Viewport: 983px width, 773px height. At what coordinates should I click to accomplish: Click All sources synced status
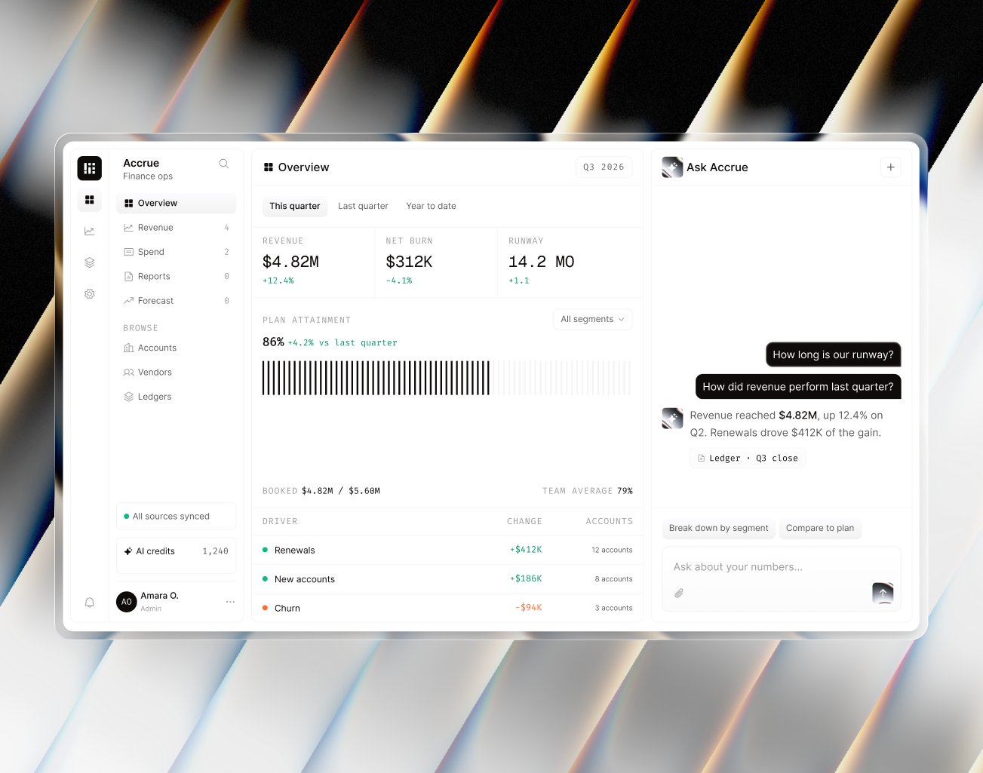177,517
